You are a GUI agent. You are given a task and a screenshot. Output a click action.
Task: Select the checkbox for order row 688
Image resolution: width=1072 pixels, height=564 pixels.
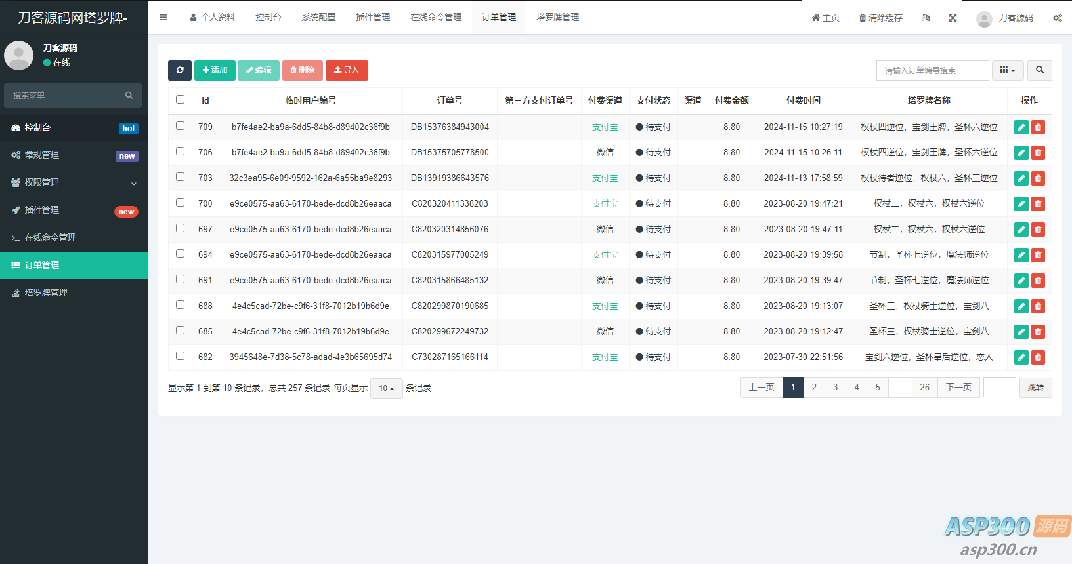tap(180, 305)
